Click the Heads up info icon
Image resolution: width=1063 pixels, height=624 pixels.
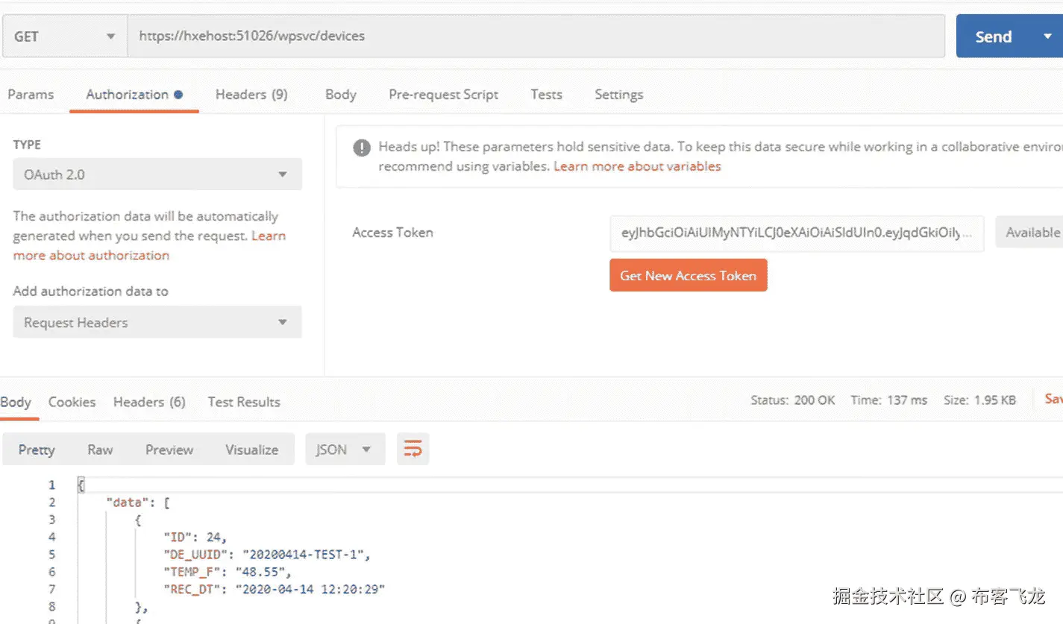pyautogui.click(x=362, y=148)
